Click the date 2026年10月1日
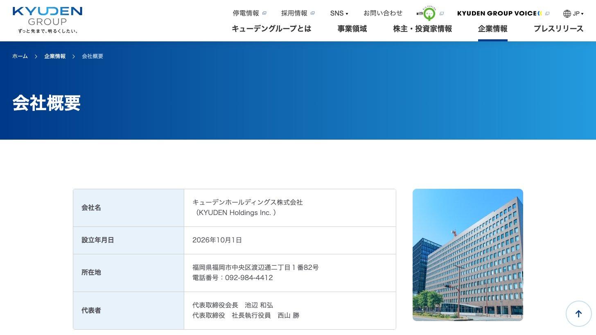The width and height of the screenshot is (596, 335). click(x=217, y=240)
